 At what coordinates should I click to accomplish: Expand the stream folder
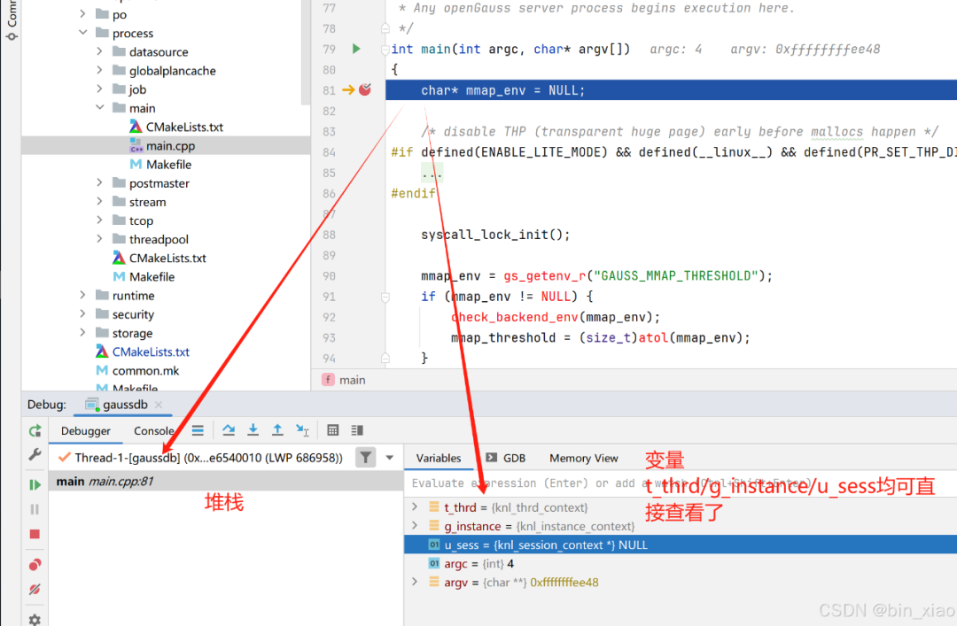coord(100,201)
